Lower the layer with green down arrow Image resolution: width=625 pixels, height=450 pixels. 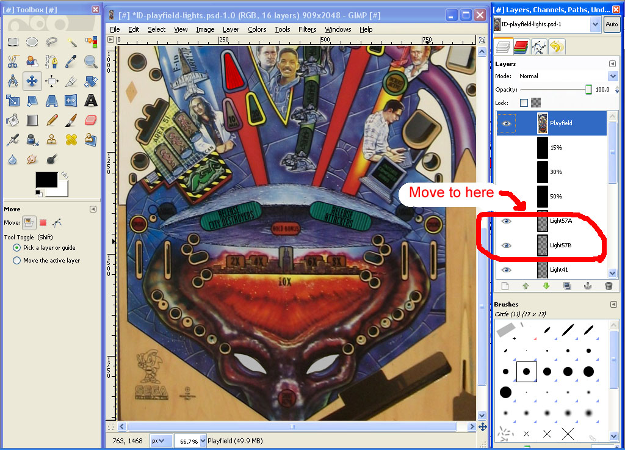click(x=546, y=286)
